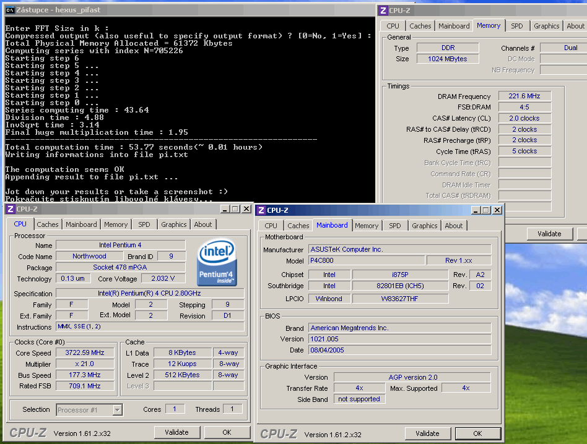Switch to Graphics tab in Mainboard window

(x=425, y=225)
